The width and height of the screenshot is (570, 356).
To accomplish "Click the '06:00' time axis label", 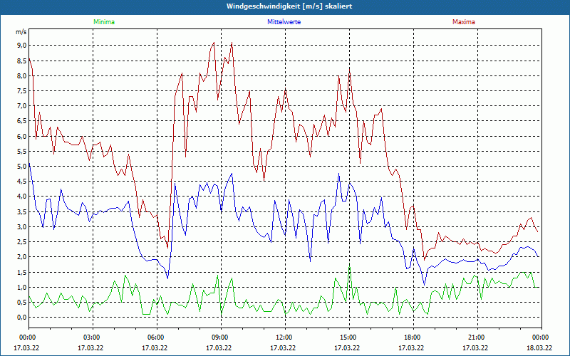I will pos(157,337).
